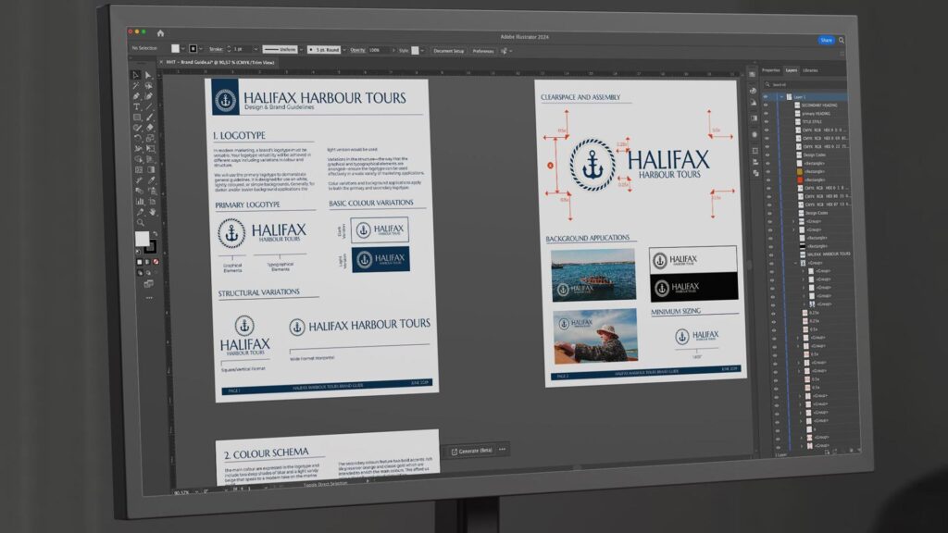Viewport: 948px width, 533px height.
Task: Activate the Type tool
Action: pos(137,106)
